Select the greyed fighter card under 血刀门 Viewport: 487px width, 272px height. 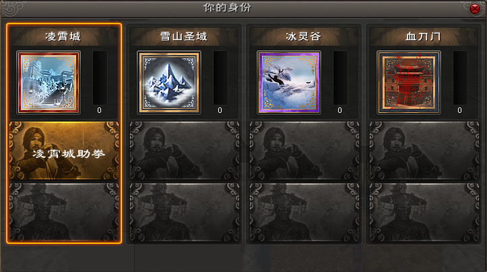click(424, 150)
